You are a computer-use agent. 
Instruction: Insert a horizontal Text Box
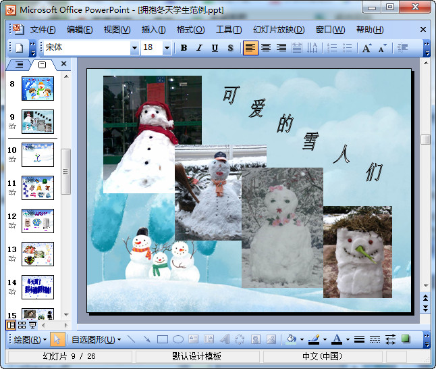(193, 339)
